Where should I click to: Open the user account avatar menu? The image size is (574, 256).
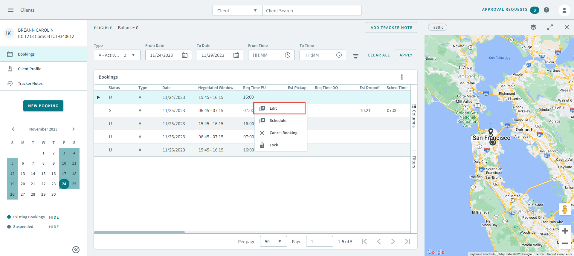click(x=564, y=10)
